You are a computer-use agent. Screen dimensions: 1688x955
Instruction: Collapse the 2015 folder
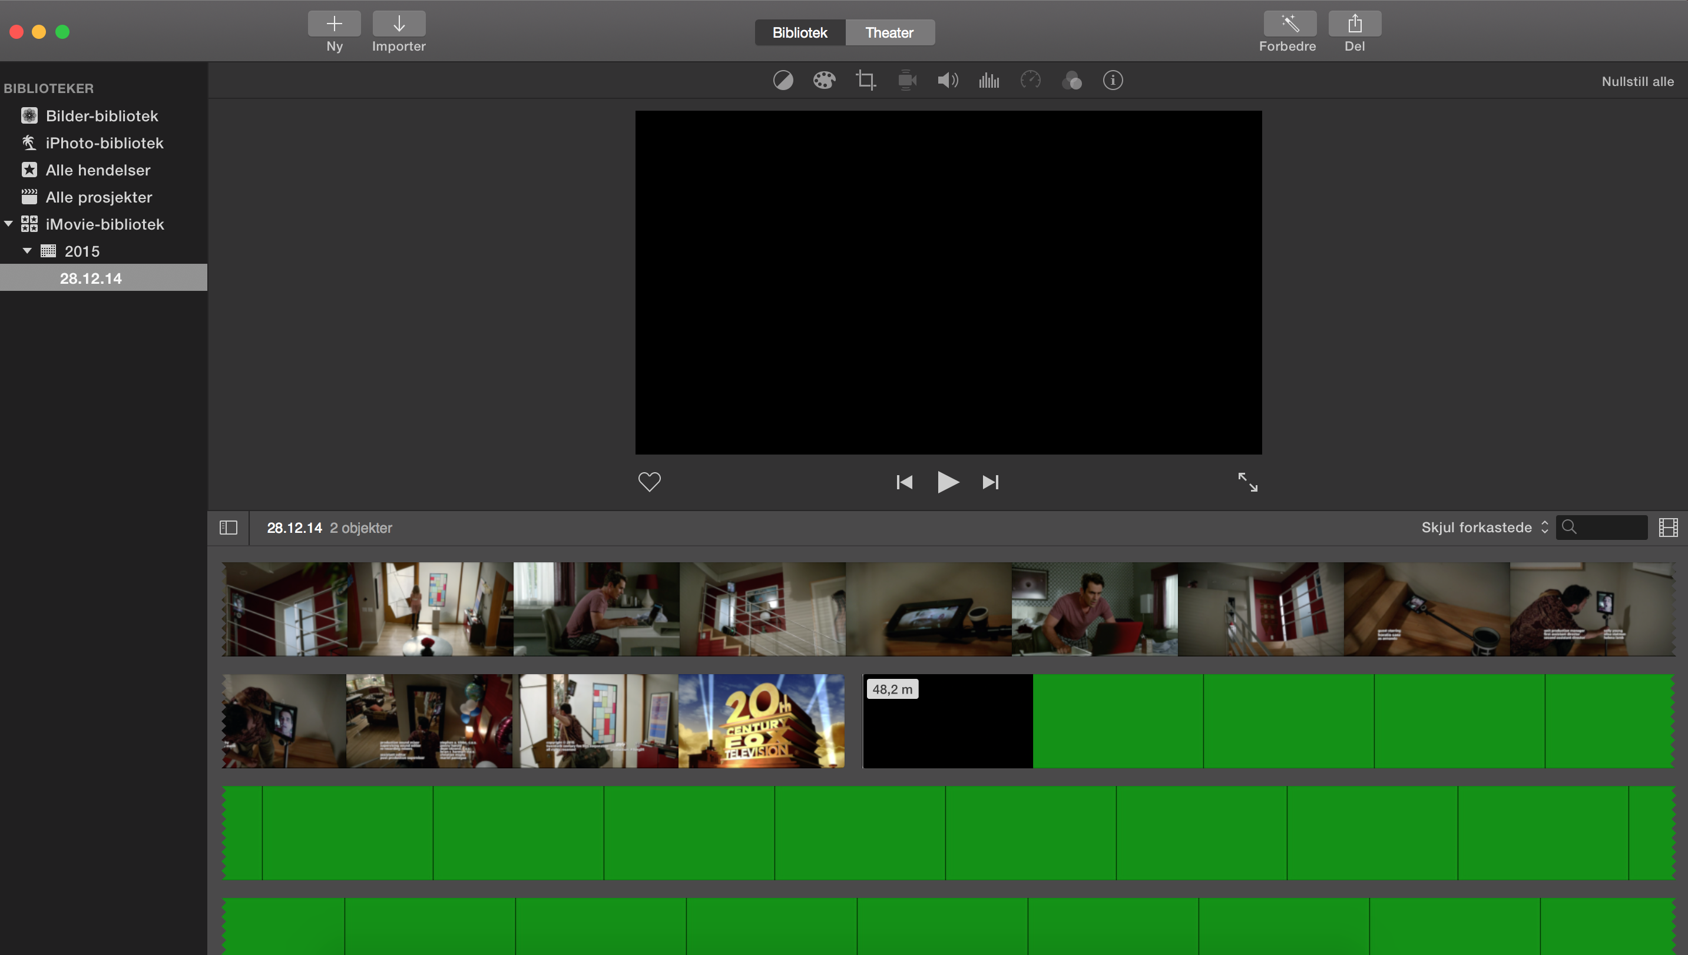point(27,251)
